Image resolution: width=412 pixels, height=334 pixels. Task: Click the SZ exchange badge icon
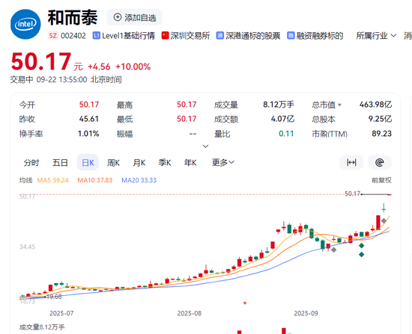click(x=53, y=35)
